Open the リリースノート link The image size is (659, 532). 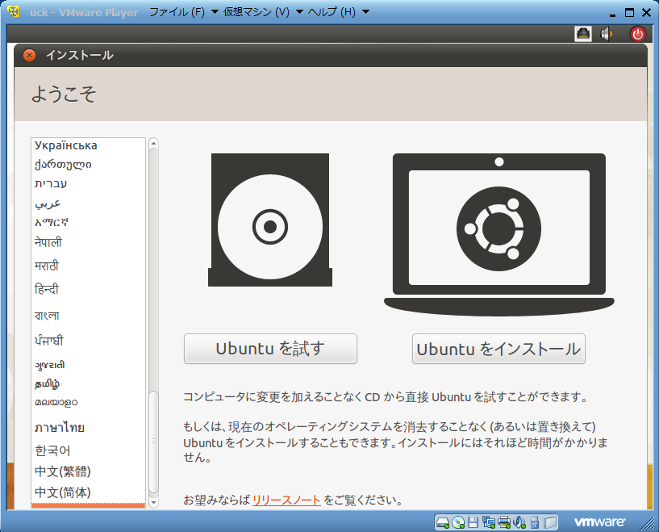pos(286,500)
